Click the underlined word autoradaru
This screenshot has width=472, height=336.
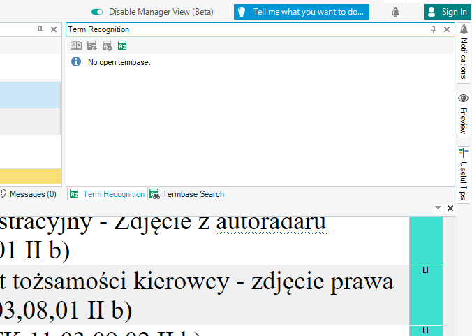pos(271,222)
